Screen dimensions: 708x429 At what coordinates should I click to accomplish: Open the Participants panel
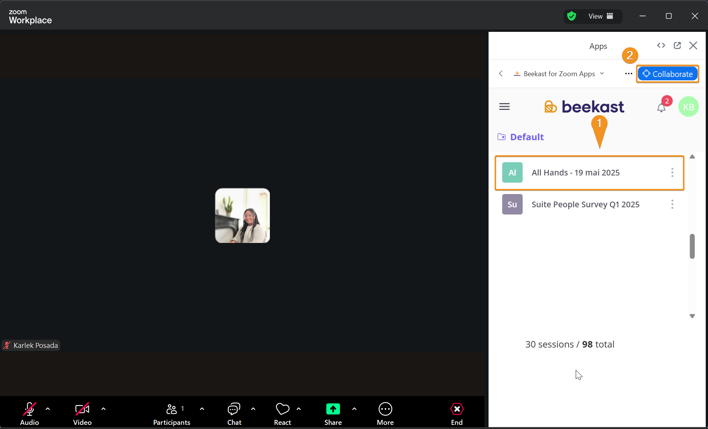(171, 413)
